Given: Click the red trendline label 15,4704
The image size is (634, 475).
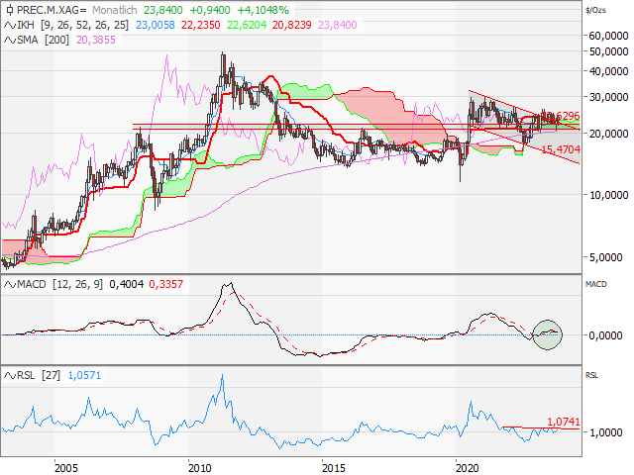Looking at the screenshot, I should coord(561,149).
